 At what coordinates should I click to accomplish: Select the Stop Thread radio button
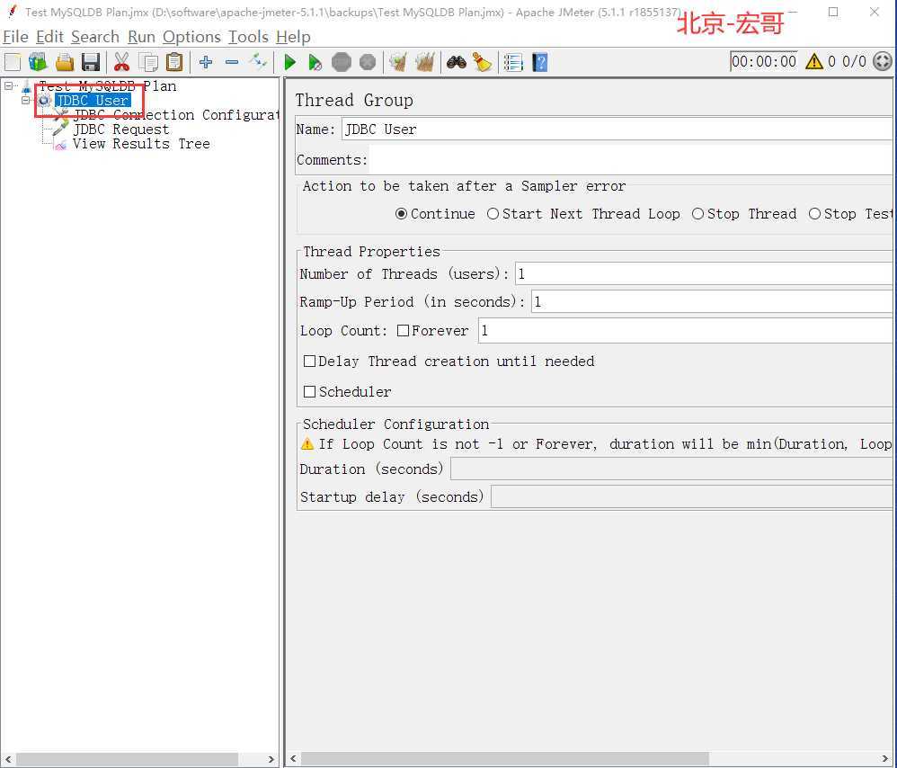pos(698,214)
